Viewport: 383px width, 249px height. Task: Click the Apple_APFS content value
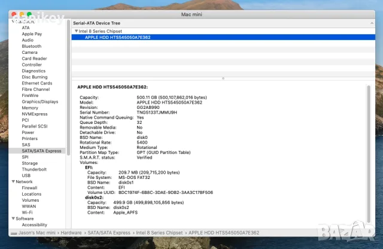(x=126, y=212)
